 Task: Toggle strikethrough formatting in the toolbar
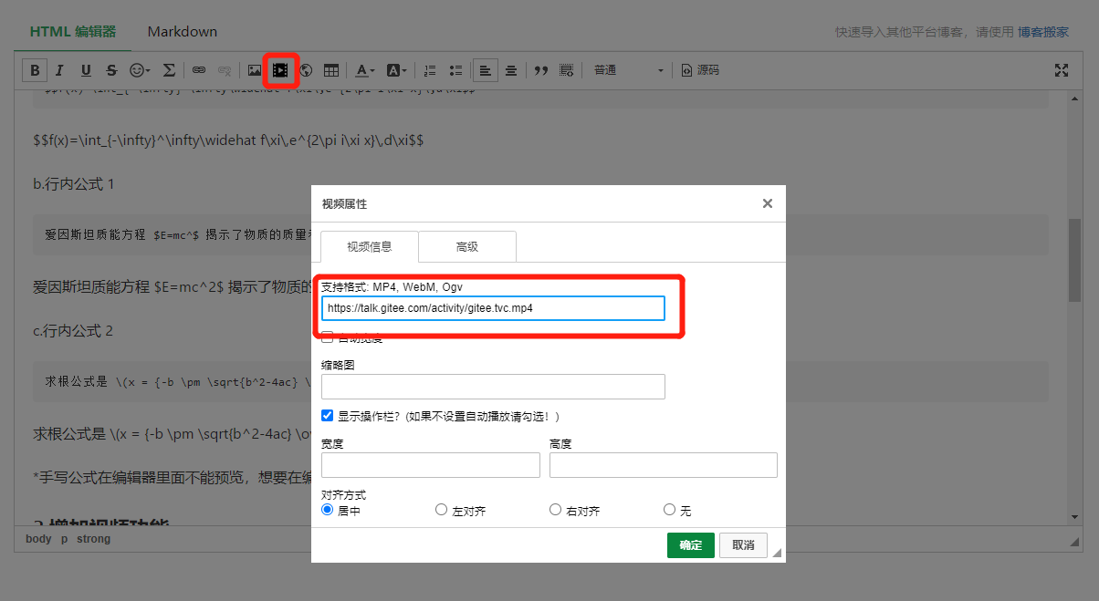click(111, 70)
